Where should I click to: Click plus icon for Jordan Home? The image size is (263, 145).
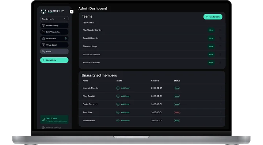(118, 121)
